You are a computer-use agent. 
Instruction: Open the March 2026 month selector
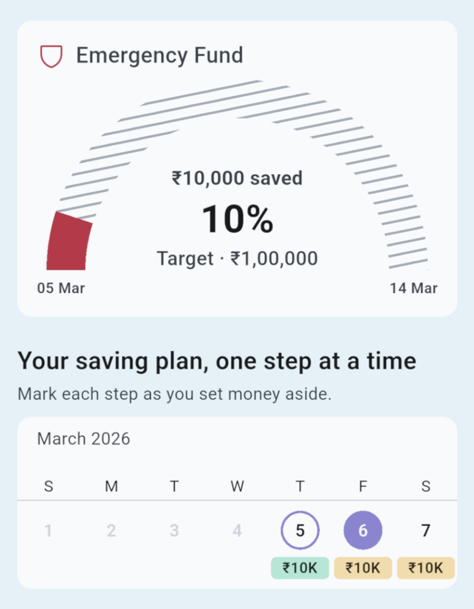(83, 439)
